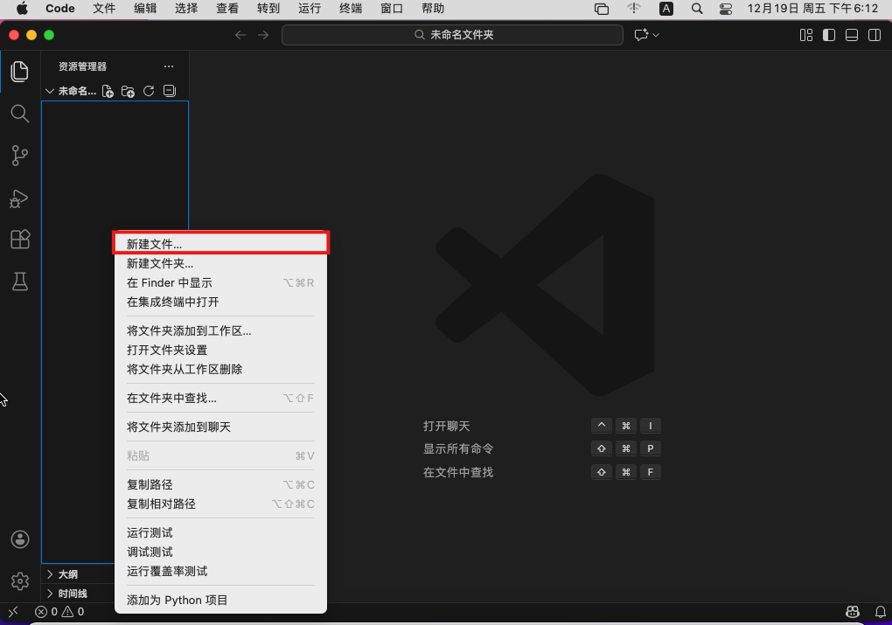Toggle the primary sidebar visibility
892x625 pixels.
(828, 35)
